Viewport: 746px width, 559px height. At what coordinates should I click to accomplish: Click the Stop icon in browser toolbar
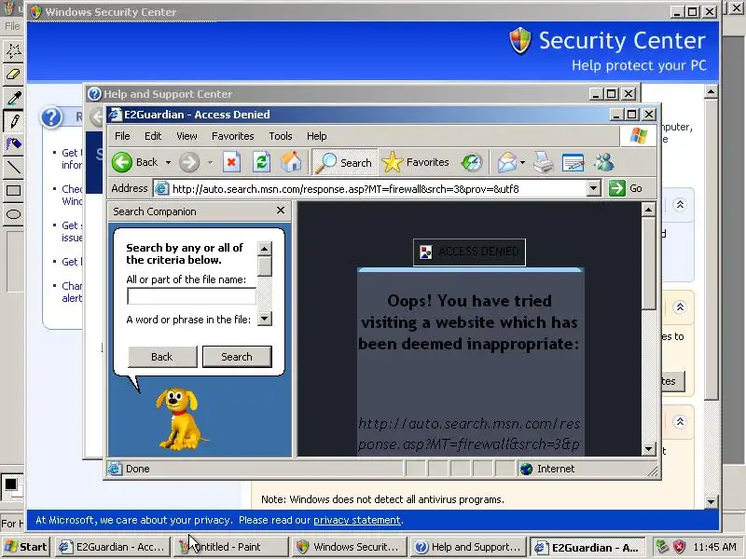[231, 162]
